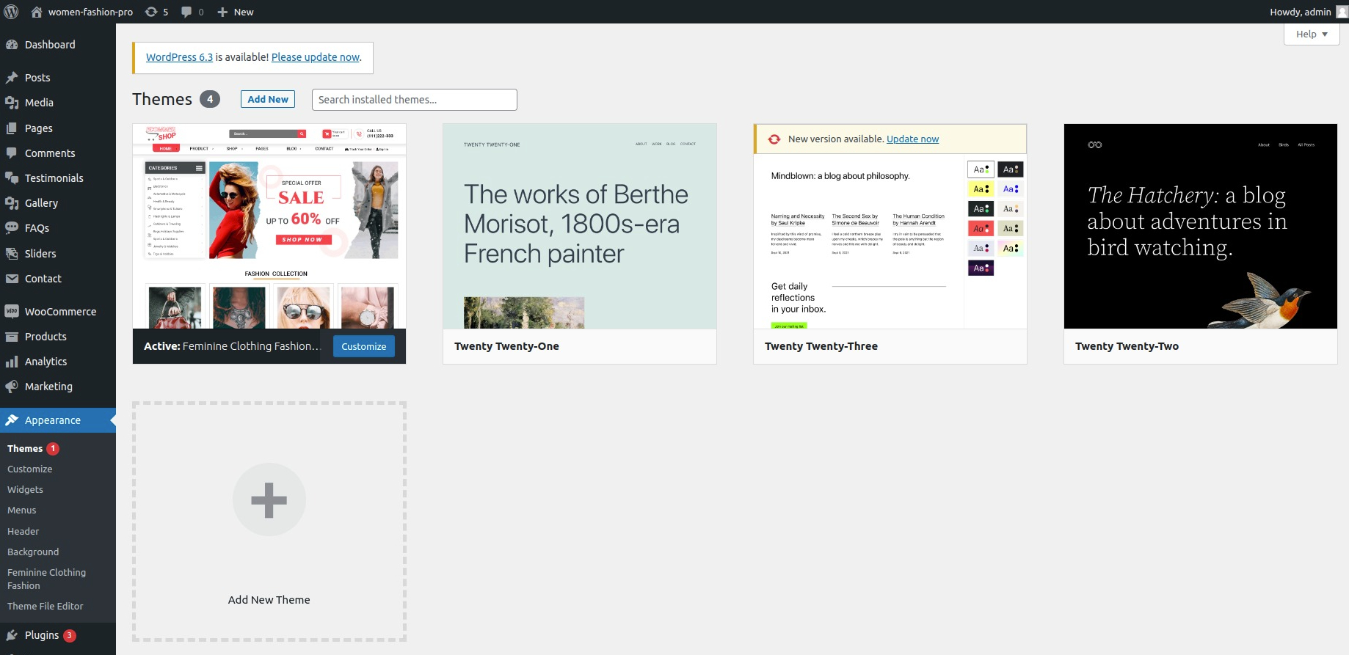Click the Media icon in sidebar

12,103
